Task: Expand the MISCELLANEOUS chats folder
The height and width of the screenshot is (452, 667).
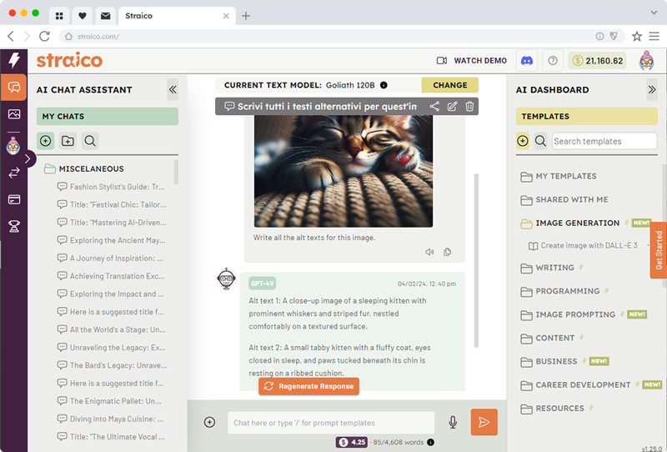Action: pos(90,168)
